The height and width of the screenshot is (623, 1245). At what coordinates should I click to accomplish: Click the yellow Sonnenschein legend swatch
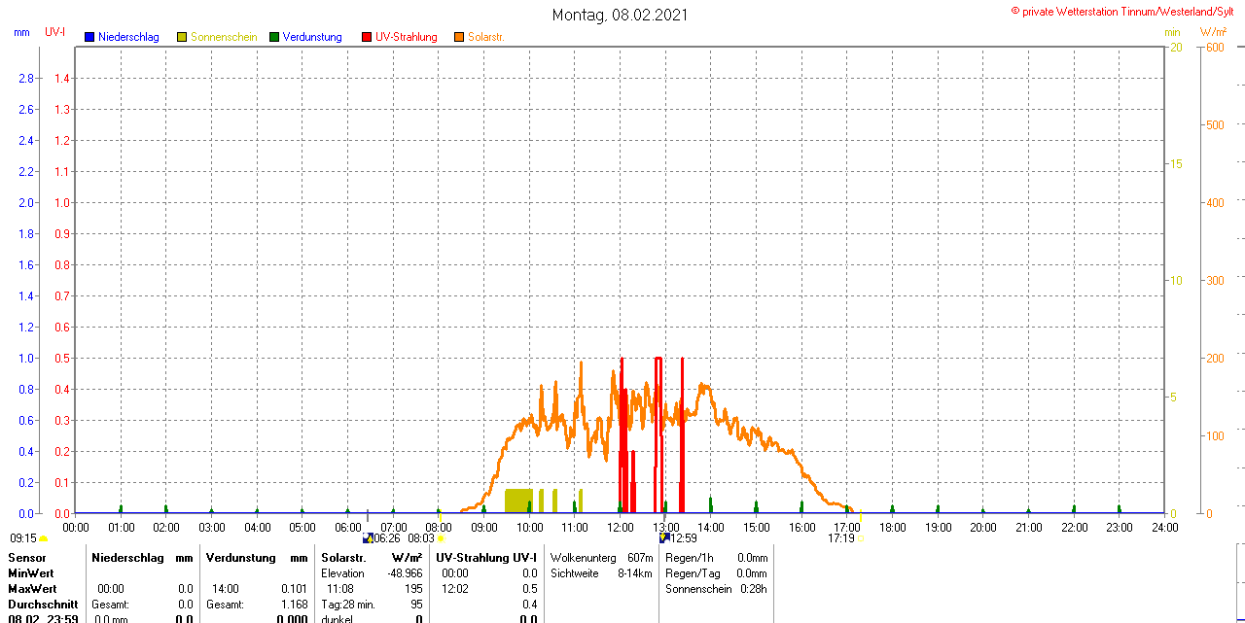tap(182, 37)
